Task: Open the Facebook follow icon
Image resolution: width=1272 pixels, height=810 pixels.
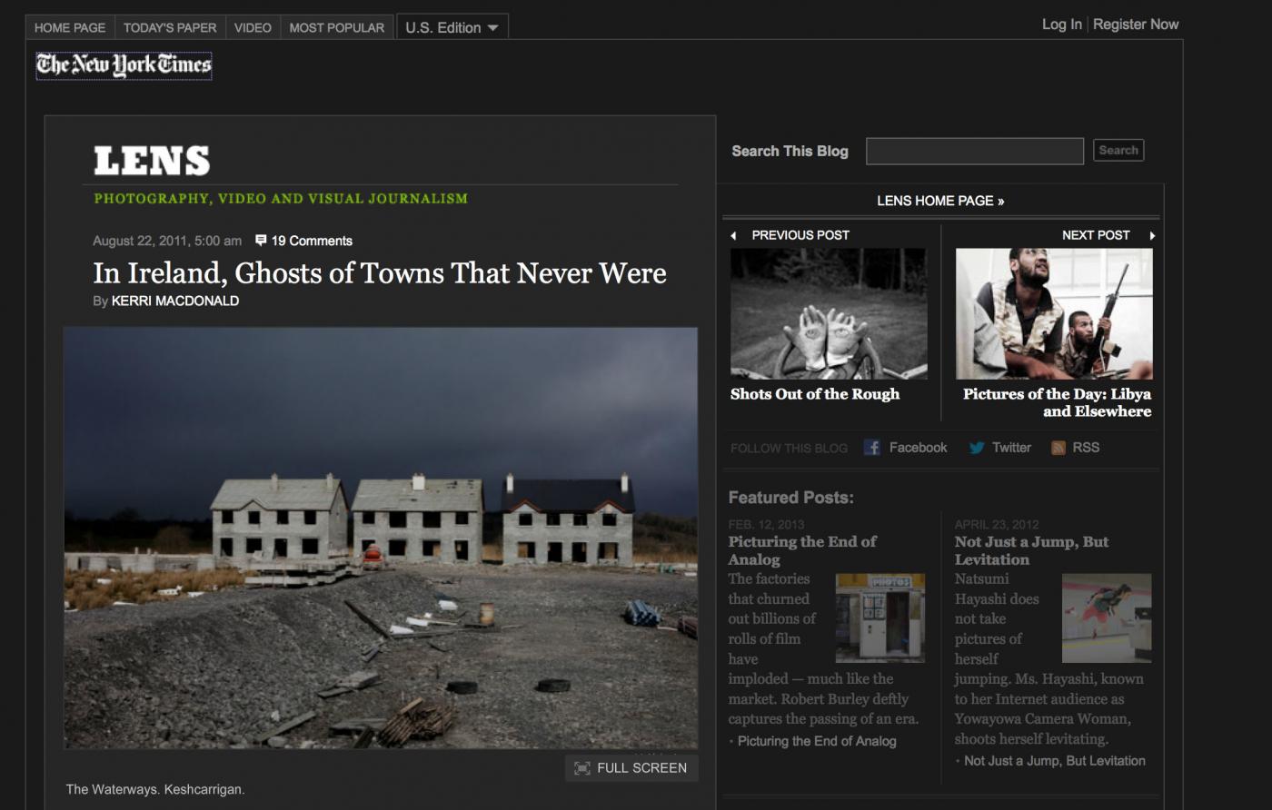Action: click(872, 448)
